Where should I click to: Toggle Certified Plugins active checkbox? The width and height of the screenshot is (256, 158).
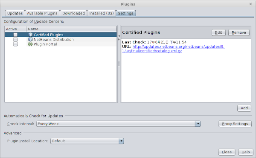click(x=15, y=35)
